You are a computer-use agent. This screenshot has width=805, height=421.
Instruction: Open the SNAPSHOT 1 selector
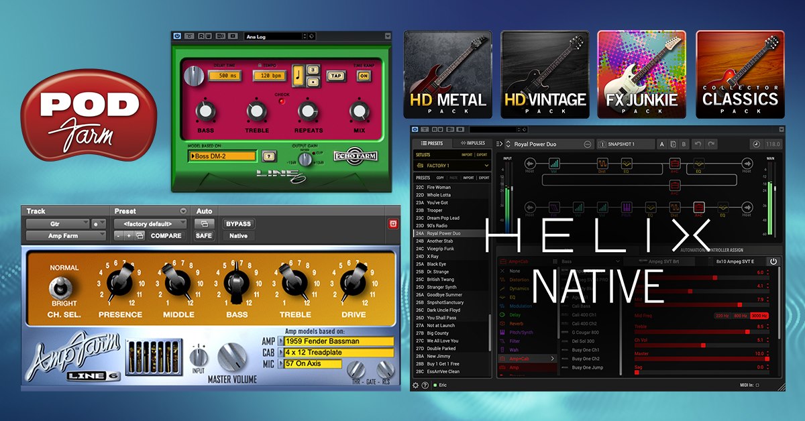click(x=626, y=144)
